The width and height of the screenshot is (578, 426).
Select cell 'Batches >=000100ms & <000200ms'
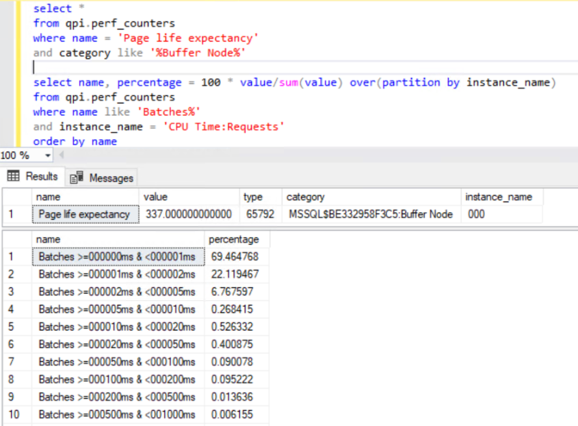click(x=118, y=380)
